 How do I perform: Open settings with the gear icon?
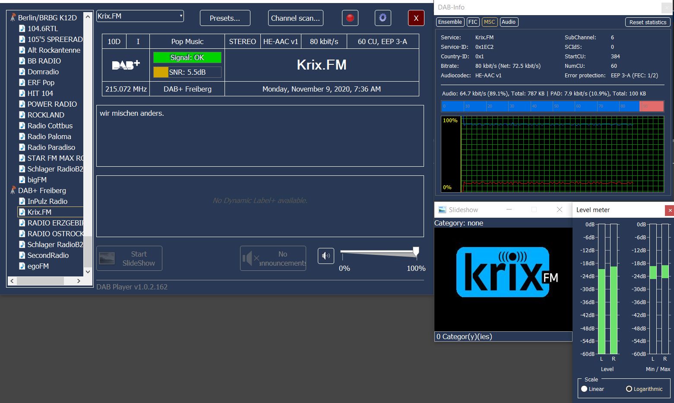tap(383, 18)
